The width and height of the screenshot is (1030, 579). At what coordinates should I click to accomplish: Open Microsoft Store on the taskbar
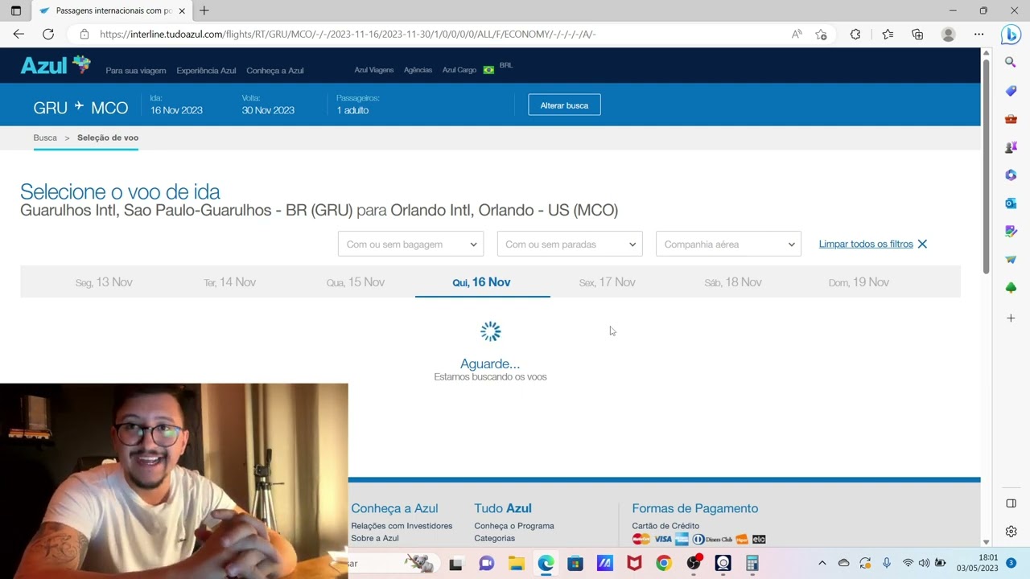point(575,563)
